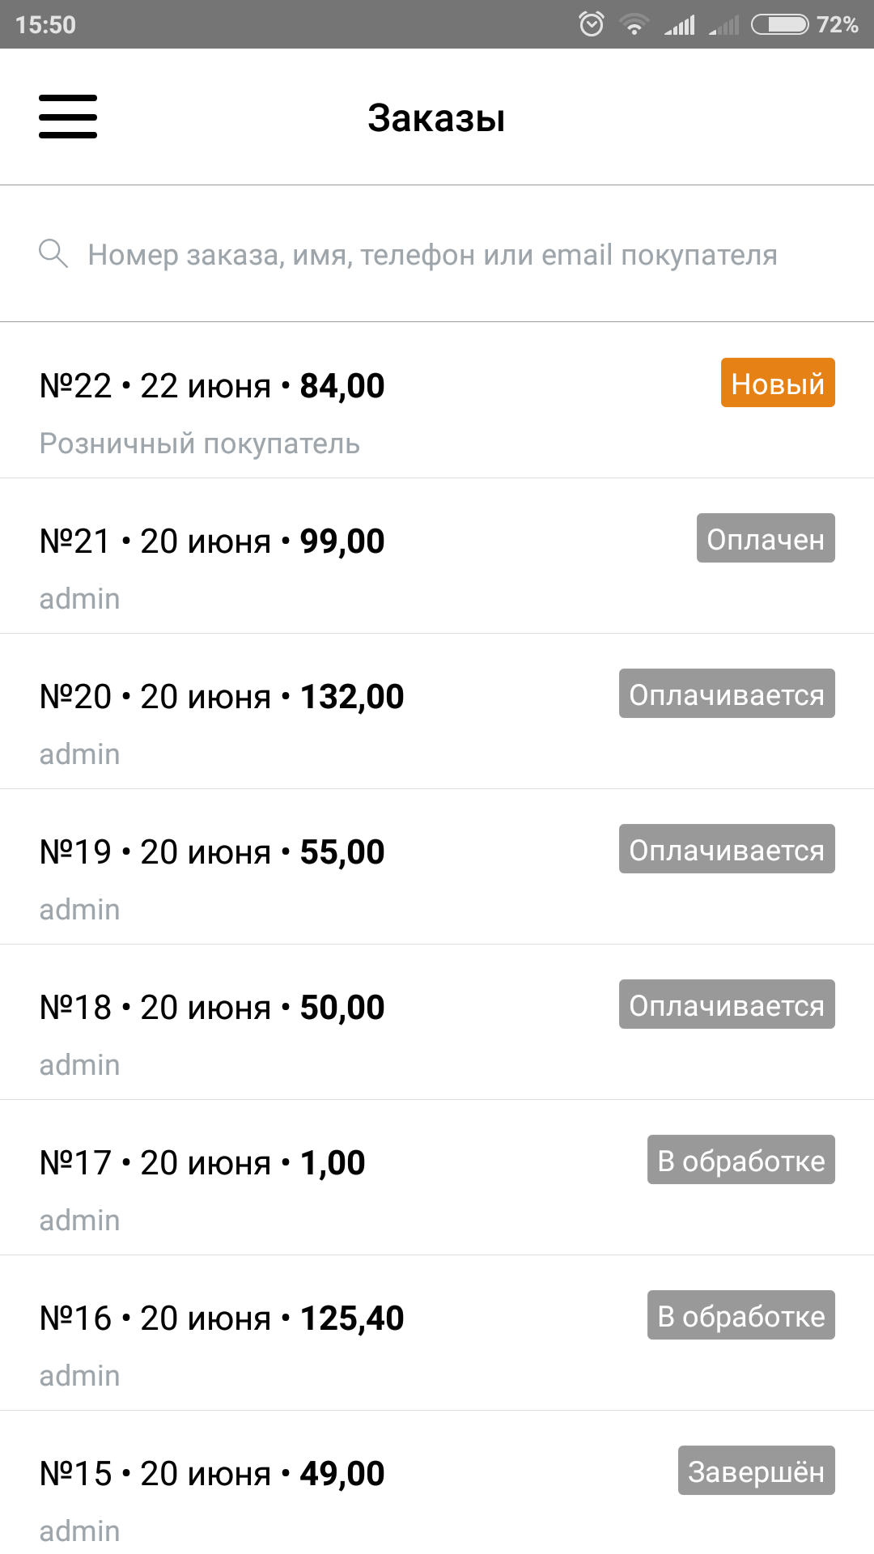Image resolution: width=874 pixels, height=1554 pixels.
Task: Click "В обработке" badge on order №17
Action: (740, 1160)
